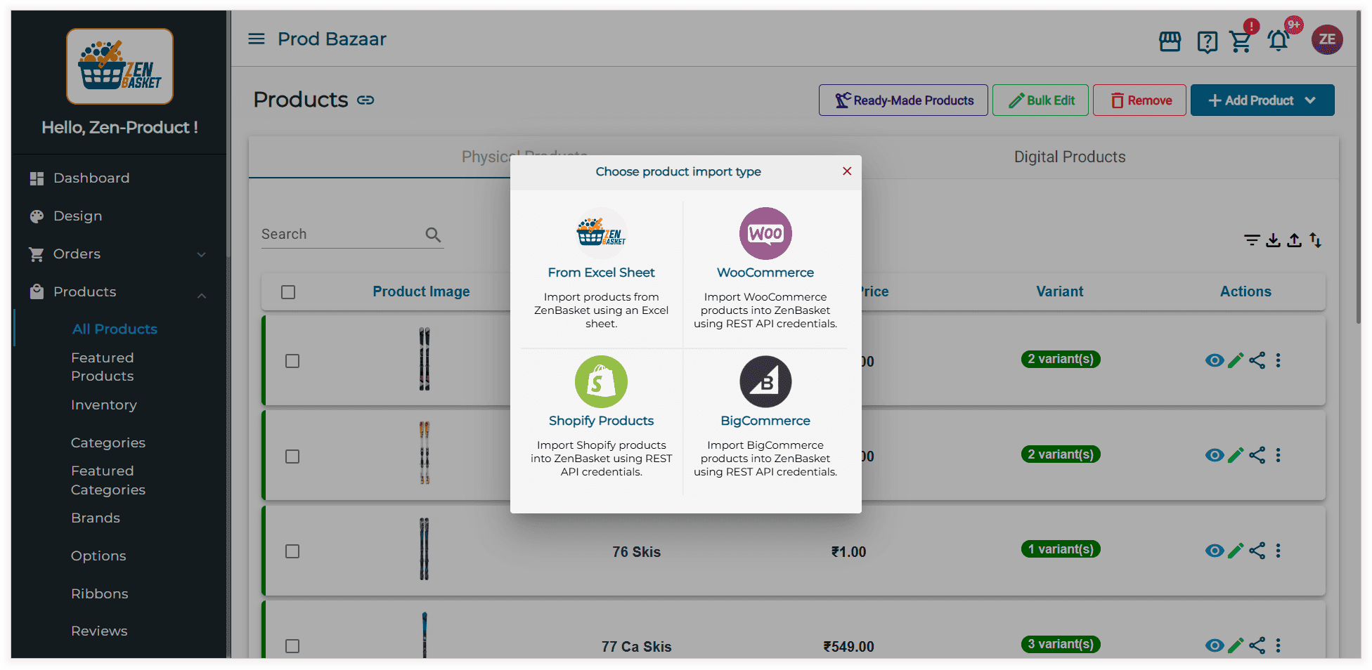The image size is (1372, 670).
Task: Open the BigCommerce import link
Action: click(765, 421)
